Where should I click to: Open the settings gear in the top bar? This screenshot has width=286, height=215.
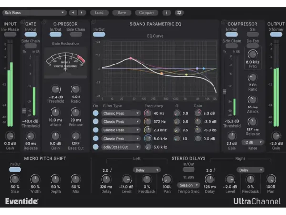pos(179,12)
